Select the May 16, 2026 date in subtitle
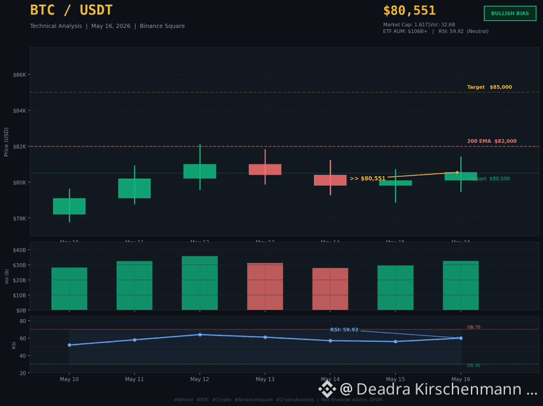Image resolution: width=543 pixels, height=406 pixels. point(111,26)
